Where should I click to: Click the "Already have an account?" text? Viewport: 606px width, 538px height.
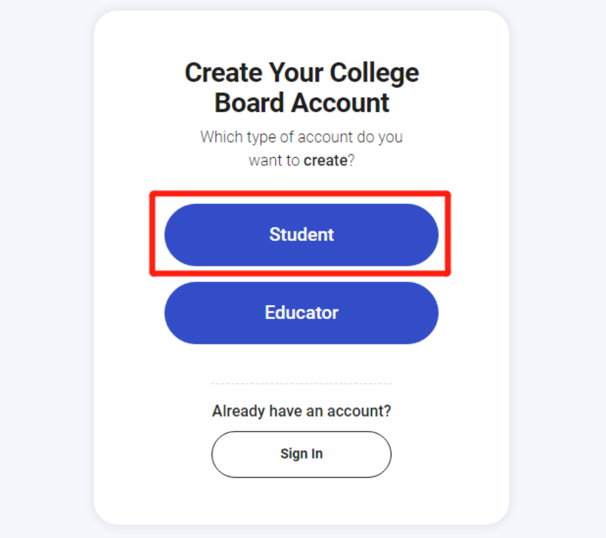pyautogui.click(x=301, y=411)
